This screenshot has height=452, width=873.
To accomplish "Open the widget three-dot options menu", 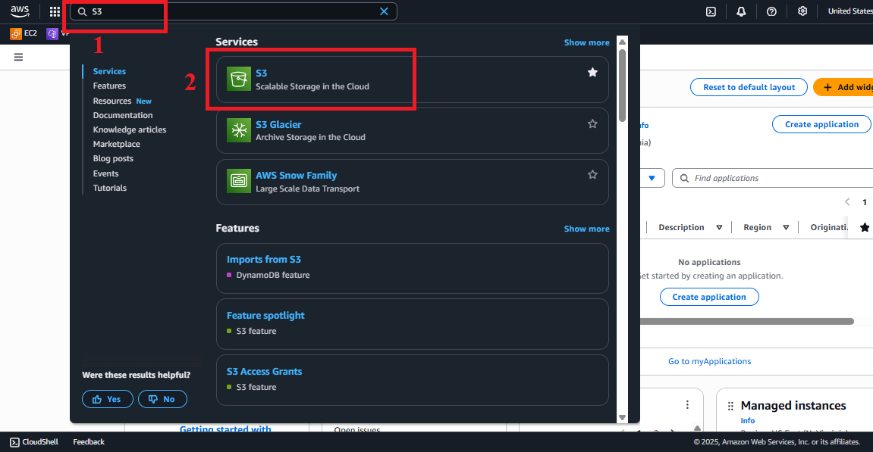I will 687,405.
